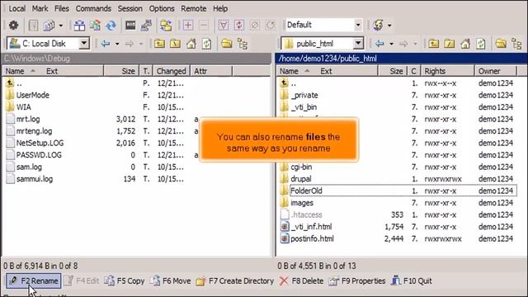Open the Local menu
The height and width of the screenshot is (297, 528).
point(16,9)
